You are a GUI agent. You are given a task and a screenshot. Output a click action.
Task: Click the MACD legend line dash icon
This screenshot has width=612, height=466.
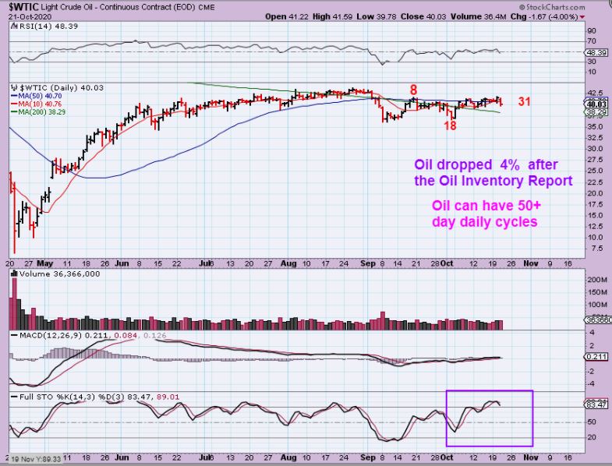click(x=15, y=336)
